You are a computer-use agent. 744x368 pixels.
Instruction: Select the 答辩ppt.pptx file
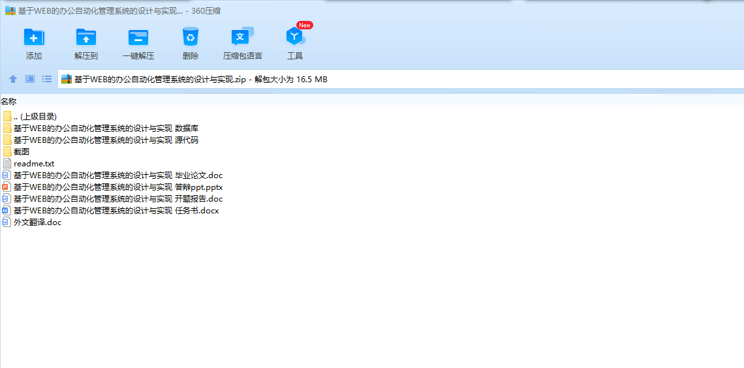(113, 187)
